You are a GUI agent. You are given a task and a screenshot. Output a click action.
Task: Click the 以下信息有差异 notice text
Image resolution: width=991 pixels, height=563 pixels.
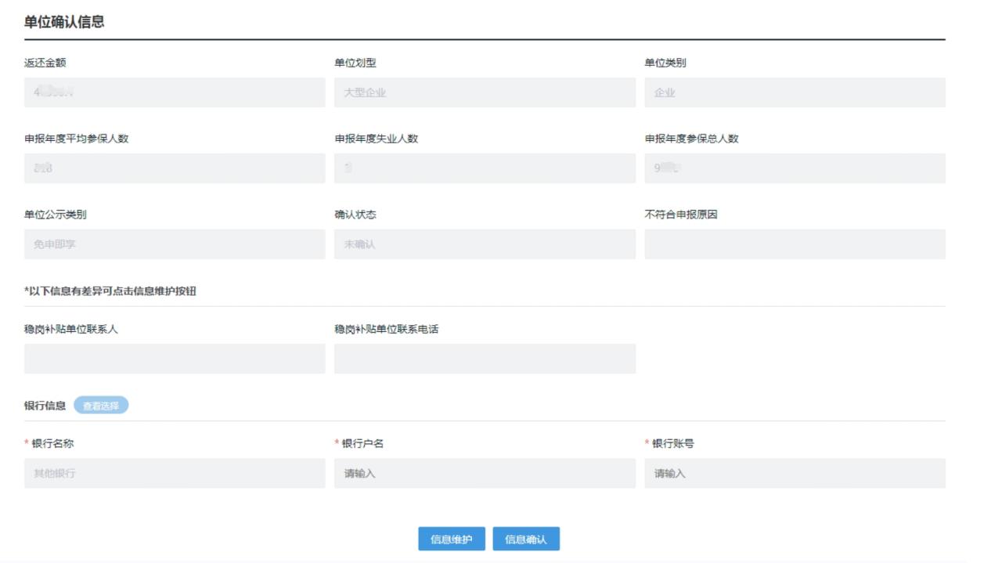(110, 291)
